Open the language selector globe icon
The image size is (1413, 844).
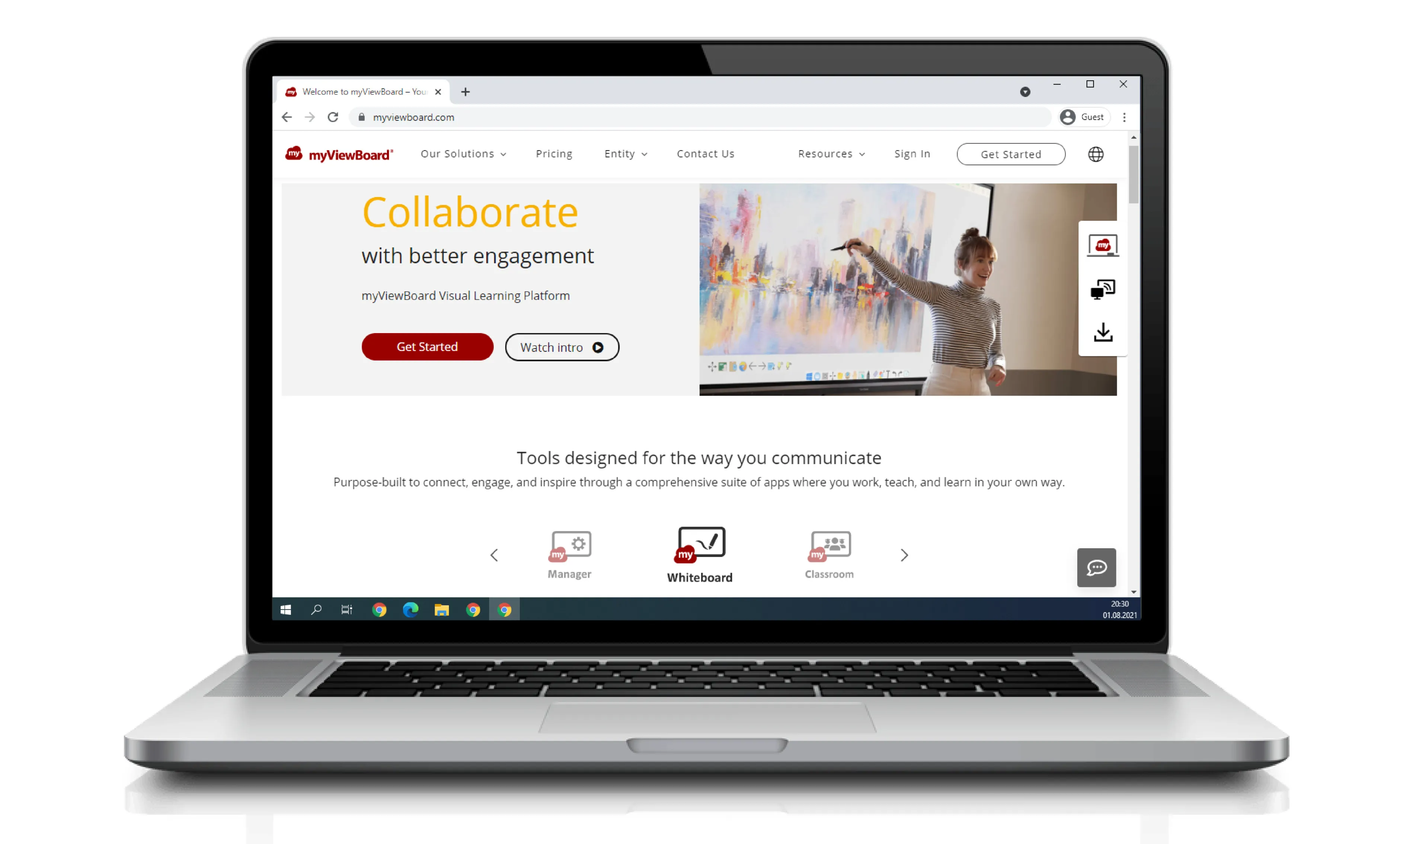pos(1095,154)
